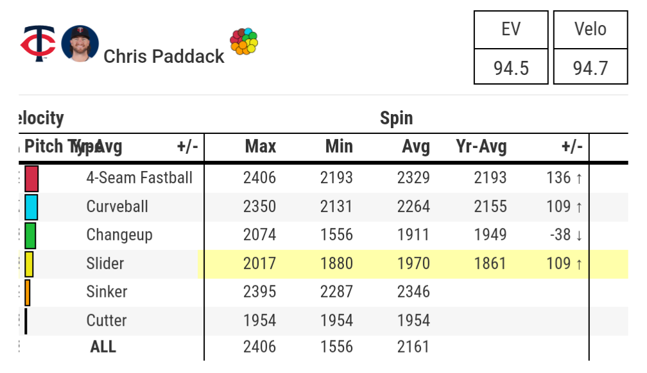Click the orange Sinker color swatch
Viewport: 647px width, 373px height.
tap(28, 292)
